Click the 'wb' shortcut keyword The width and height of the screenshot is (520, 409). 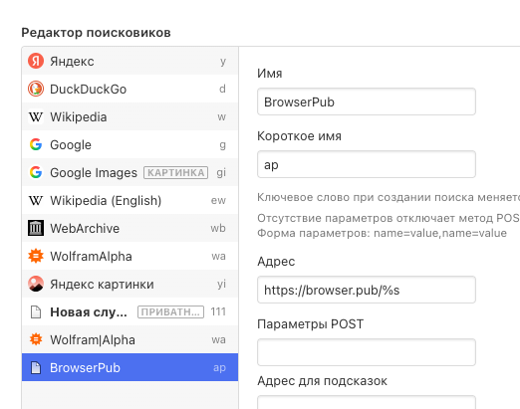pos(218,228)
